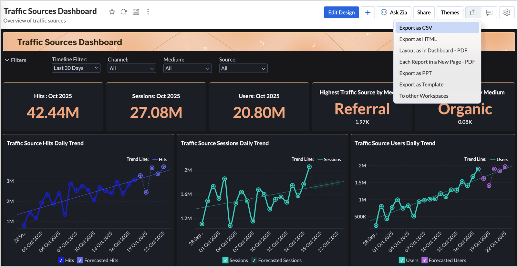The image size is (518, 267).
Task: Open the Source filter dropdown
Action: click(x=243, y=68)
